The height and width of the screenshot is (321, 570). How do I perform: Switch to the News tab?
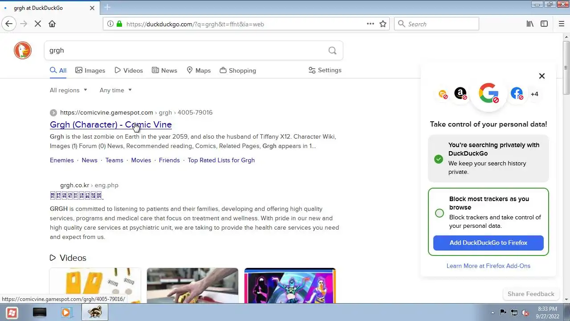click(164, 70)
